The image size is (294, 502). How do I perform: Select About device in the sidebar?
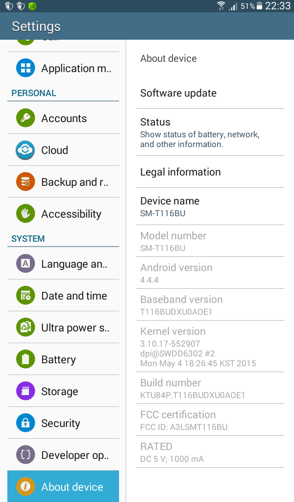63,486
